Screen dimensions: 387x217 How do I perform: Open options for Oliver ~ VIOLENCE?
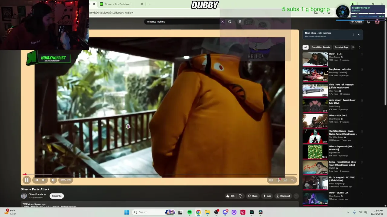[362, 116]
